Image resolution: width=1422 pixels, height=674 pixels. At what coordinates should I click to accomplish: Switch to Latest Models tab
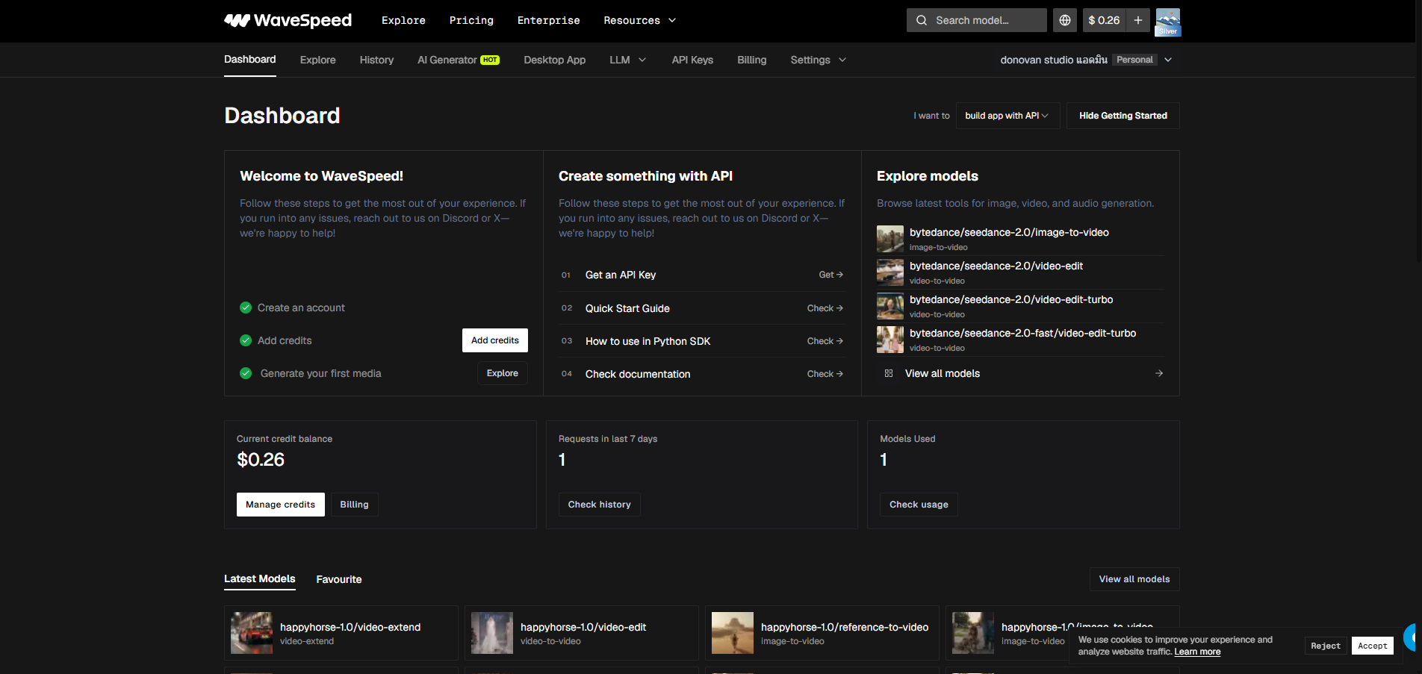coord(260,578)
